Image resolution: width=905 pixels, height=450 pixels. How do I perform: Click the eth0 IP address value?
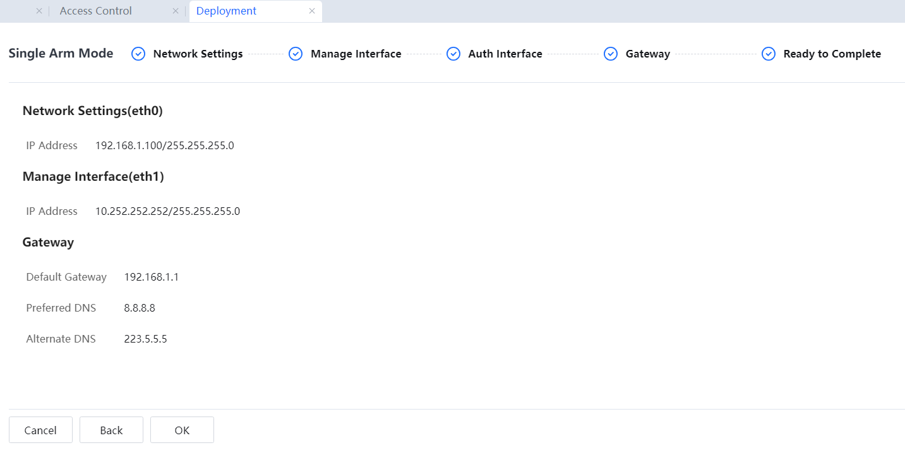click(164, 146)
